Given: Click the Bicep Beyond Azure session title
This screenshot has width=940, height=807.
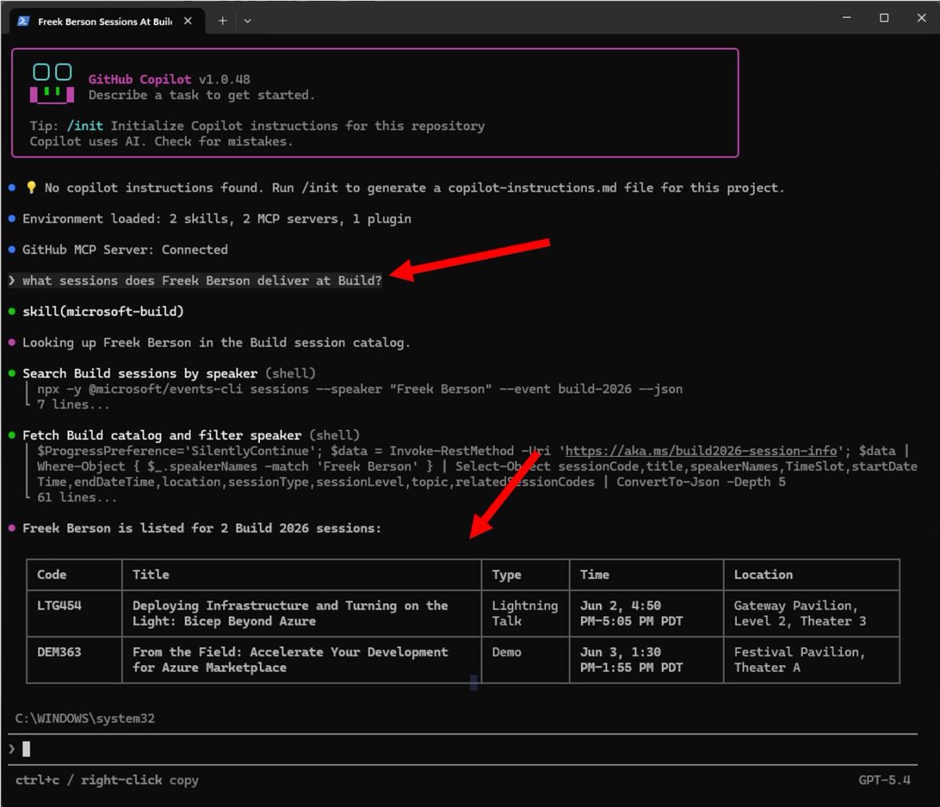Looking at the screenshot, I should tap(290, 613).
